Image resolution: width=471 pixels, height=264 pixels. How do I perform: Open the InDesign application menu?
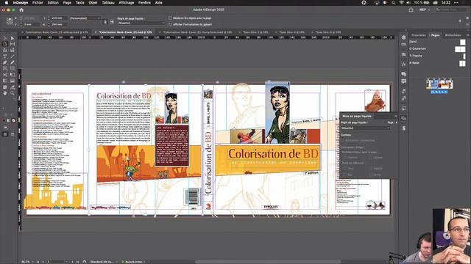tap(21, 3)
